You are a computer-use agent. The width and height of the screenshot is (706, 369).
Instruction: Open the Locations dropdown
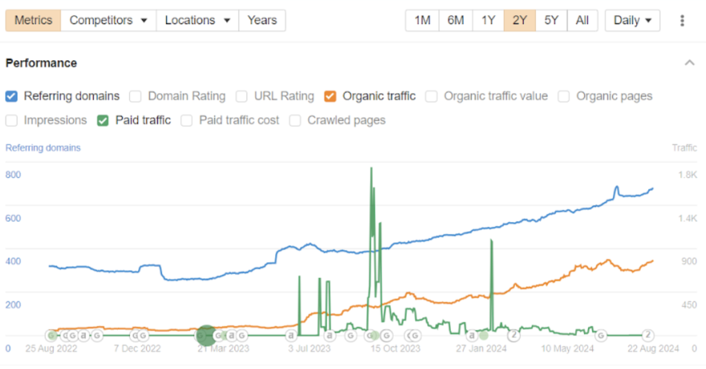(196, 21)
